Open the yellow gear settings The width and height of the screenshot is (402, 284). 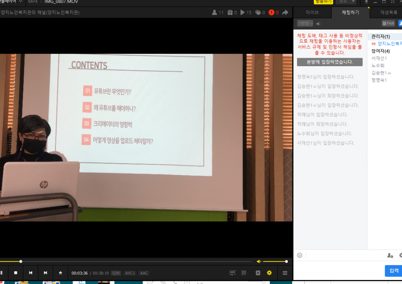coord(269,273)
